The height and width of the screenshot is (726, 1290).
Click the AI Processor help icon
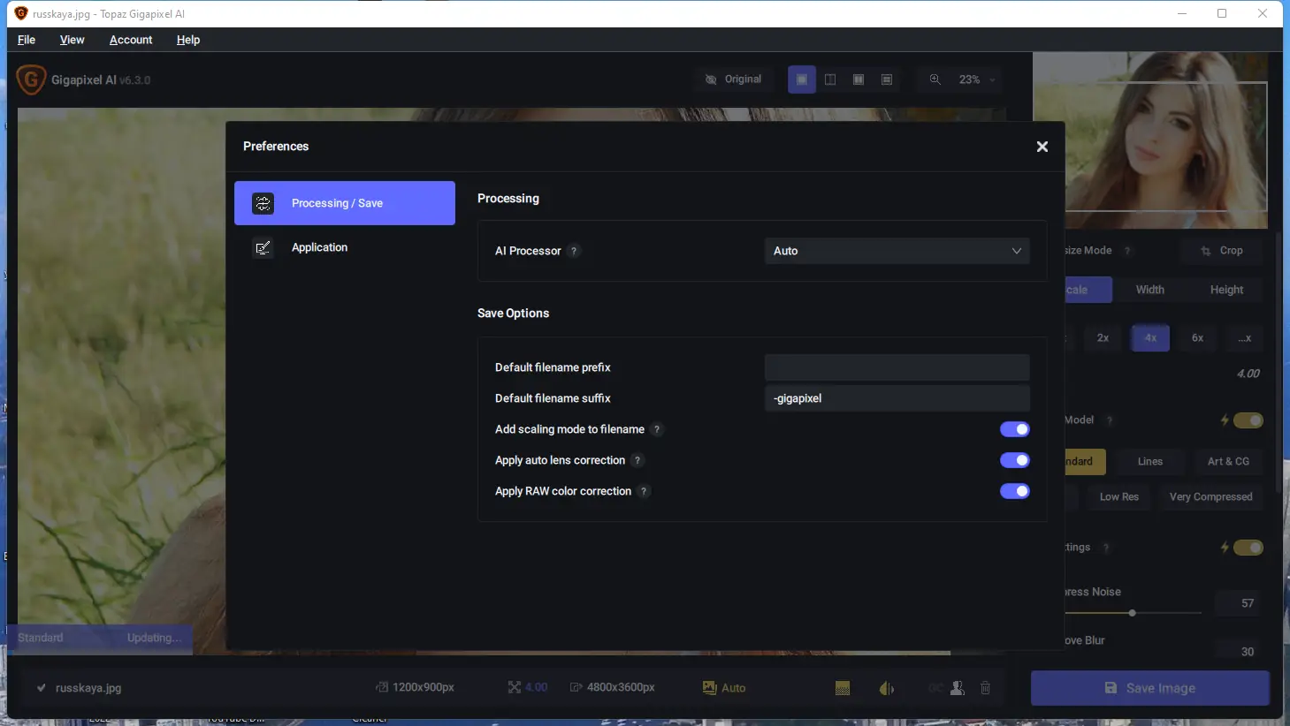point(574,251)
